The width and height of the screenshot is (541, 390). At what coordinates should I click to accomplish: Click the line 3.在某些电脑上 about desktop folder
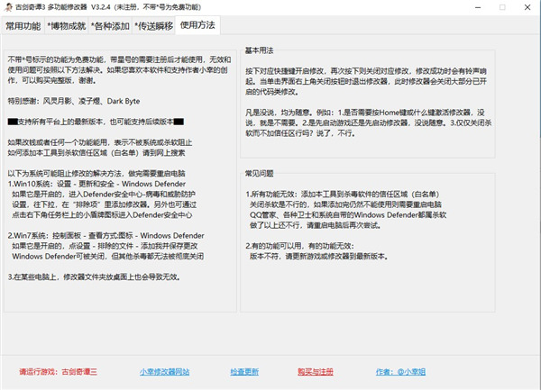point(94,277)
